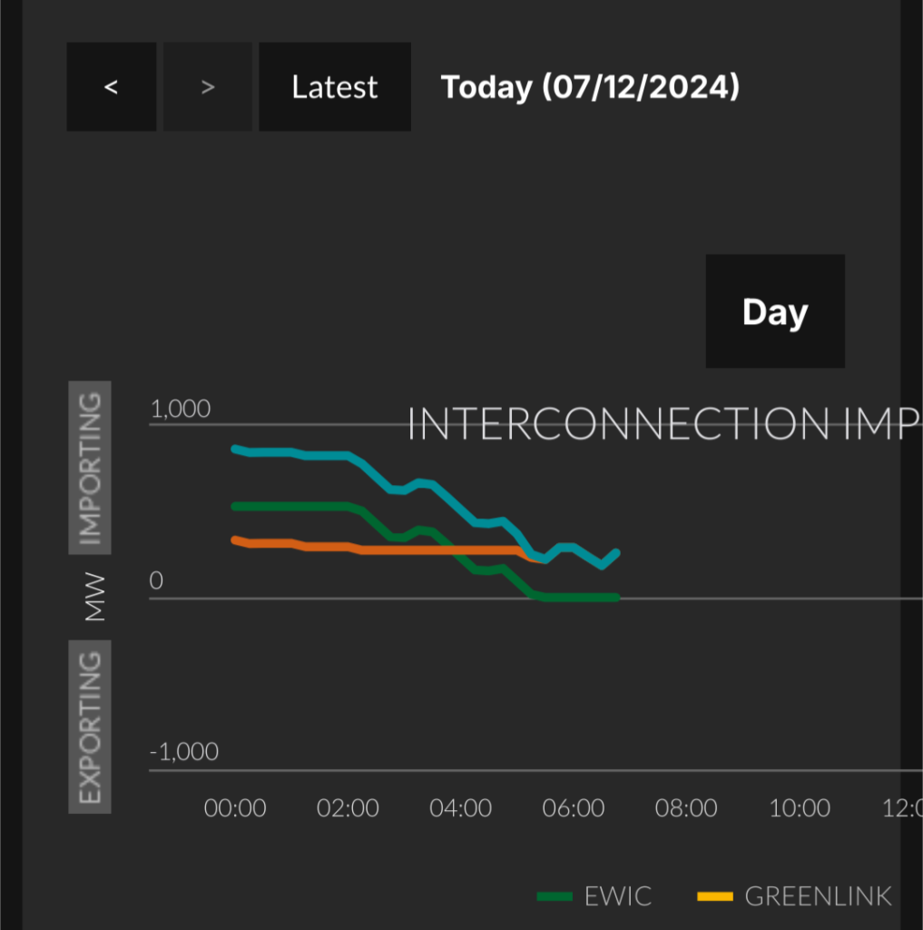923x930 pixels.
Task: Click the 02:00 time axis label
Action: pyautogui.click(x=348, y=807)
